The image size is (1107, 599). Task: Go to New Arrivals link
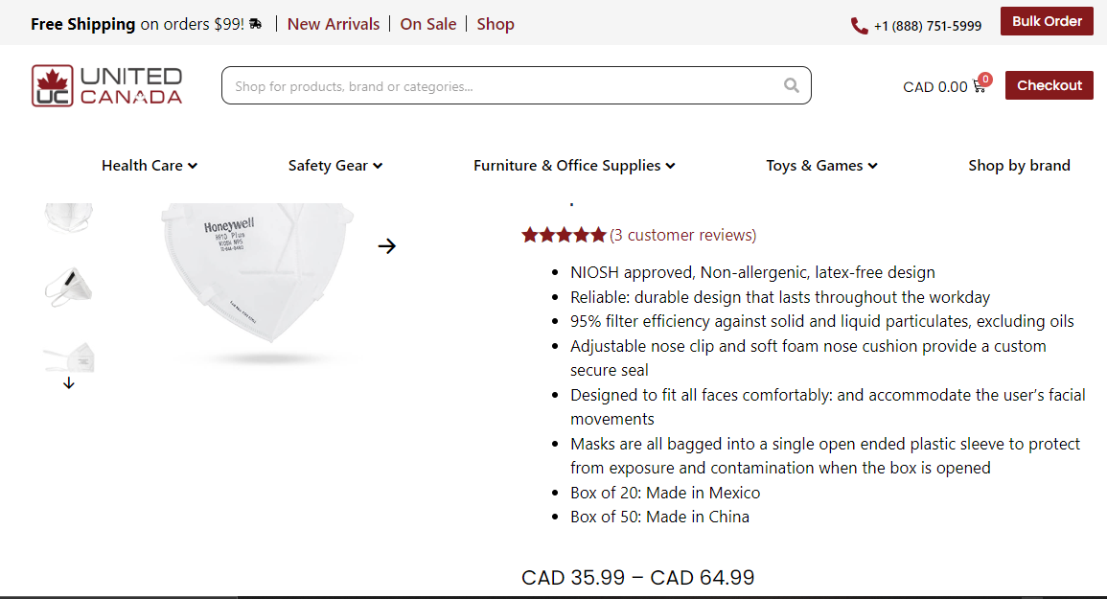[334, 24]
